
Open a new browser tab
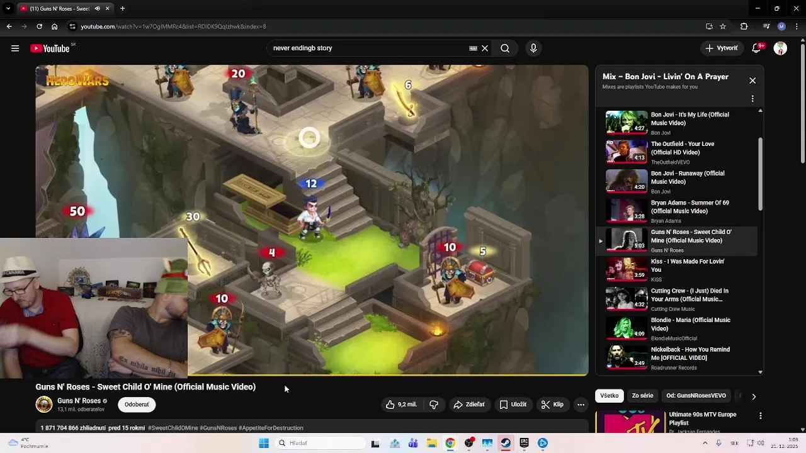[122, 9]
